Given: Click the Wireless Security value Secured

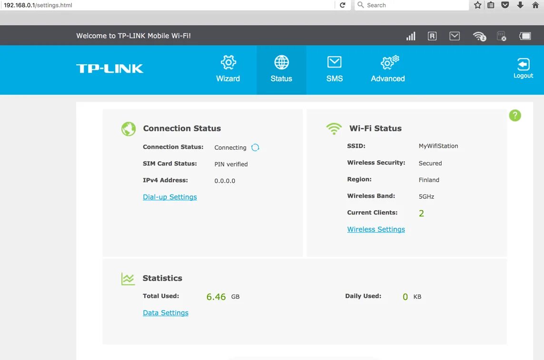Looking at the screenshot, I should [430, 163].
